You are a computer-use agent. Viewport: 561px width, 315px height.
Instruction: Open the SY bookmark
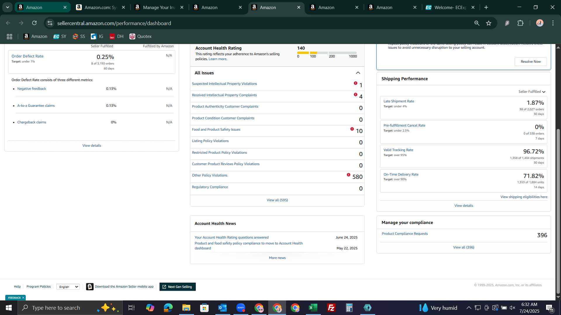60,36
